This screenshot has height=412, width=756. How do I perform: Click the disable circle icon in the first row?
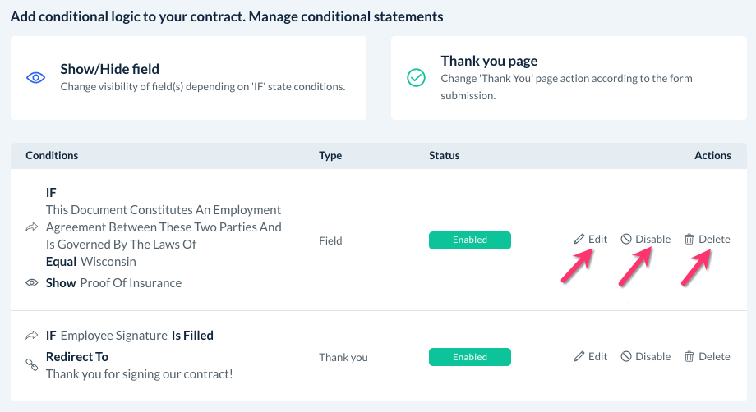pyautogui.click(x=626, y=240)
